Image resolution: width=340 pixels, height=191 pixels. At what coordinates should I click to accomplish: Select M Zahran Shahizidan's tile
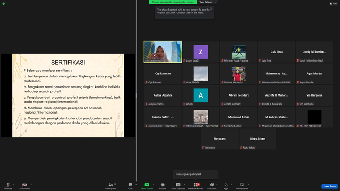276,117
